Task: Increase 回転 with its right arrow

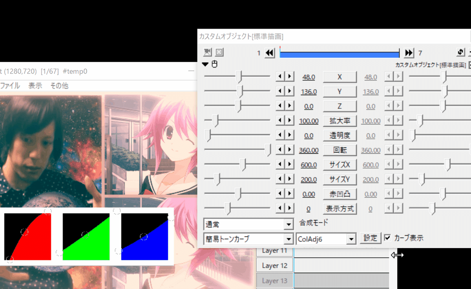Action: [290, 150]
